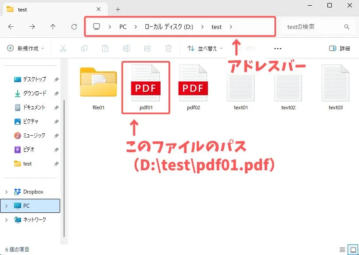The height and width of the screenshot is (255, 359).
Task: Click the testの検索 search field
Action: pos(314,27)
